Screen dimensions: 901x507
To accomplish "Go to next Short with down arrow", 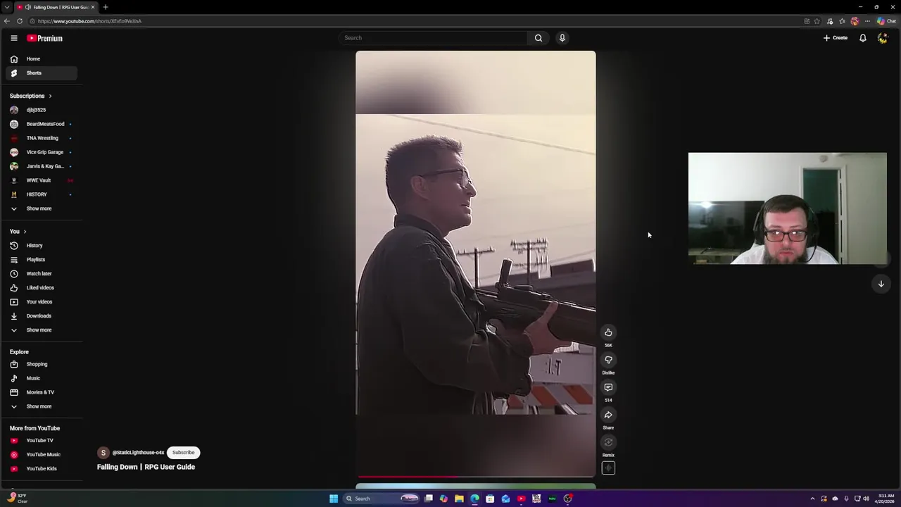I will pyautogui.click(x=881, y=284).
